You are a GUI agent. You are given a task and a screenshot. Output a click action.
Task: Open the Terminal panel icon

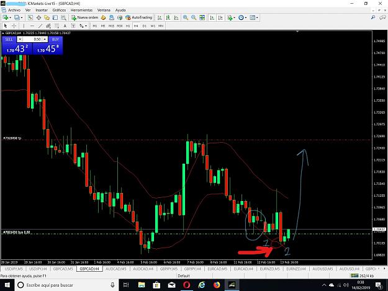click(55, 17)
